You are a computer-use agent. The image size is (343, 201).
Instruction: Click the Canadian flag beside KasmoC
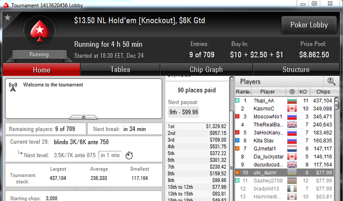coord(292,109)
